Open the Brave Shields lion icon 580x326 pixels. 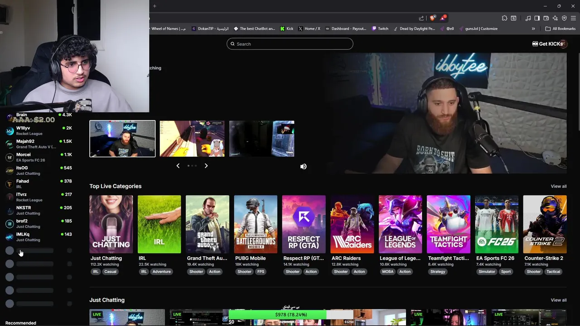pyautogui.click(x=433, y=18)
